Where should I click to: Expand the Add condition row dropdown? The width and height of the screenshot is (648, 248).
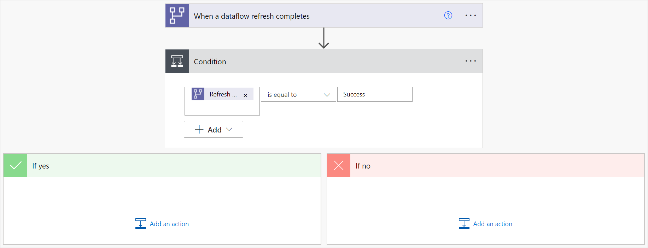click(214, 129)
